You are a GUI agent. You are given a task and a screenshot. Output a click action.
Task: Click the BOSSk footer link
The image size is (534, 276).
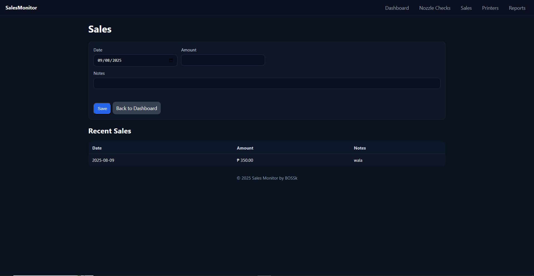[291, 178]
